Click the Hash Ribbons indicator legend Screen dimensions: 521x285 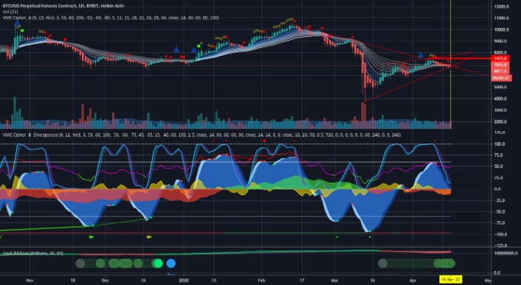(33, 253)
